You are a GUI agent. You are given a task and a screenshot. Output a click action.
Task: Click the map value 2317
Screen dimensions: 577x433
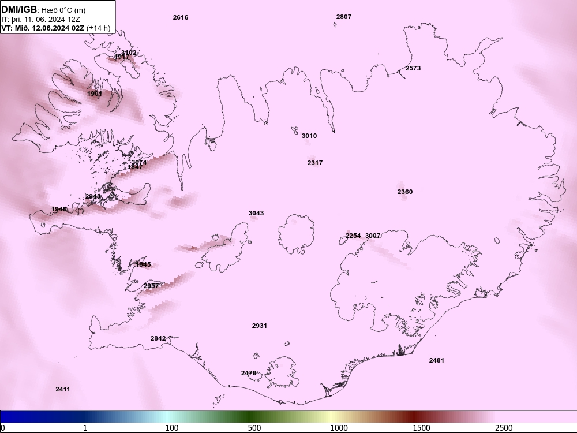coord(315,163)
